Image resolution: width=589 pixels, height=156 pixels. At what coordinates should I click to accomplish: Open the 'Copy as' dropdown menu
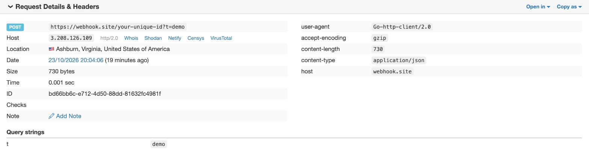(569, 7)
